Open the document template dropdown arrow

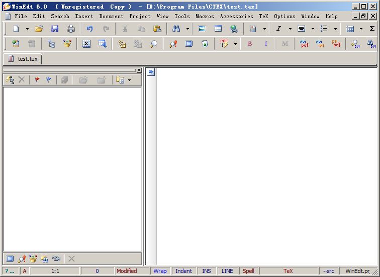click(x=264, y=29)
